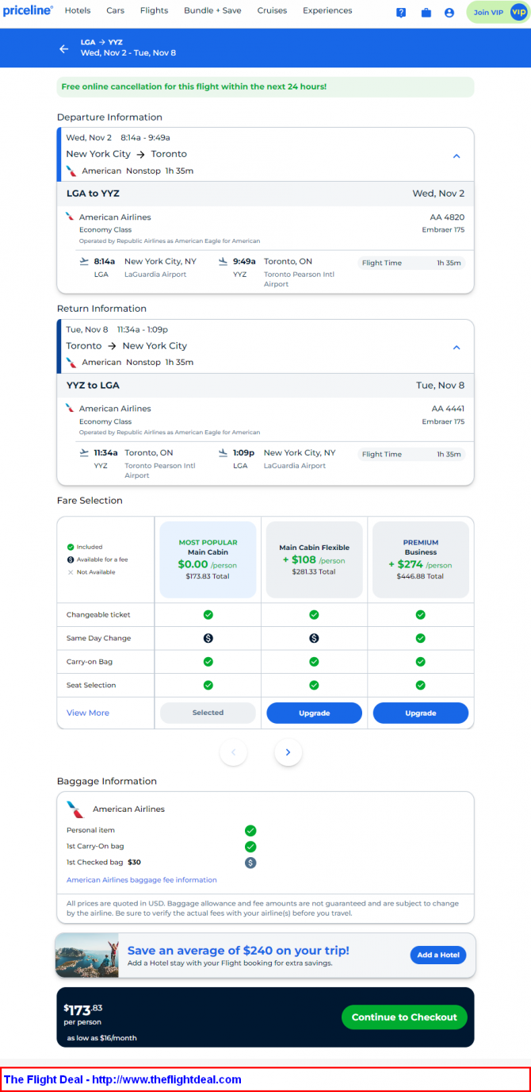Upgrade to Main Cabin Flexible fare
Screen dimensions: 531x1092
coord(314,713)
